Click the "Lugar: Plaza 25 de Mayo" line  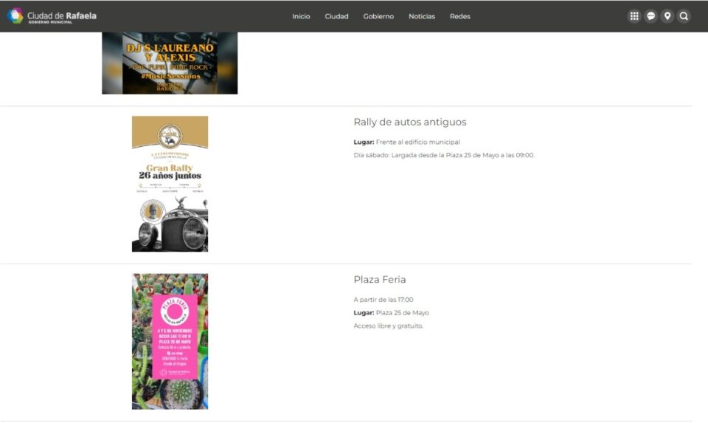(x=391, y=313)
